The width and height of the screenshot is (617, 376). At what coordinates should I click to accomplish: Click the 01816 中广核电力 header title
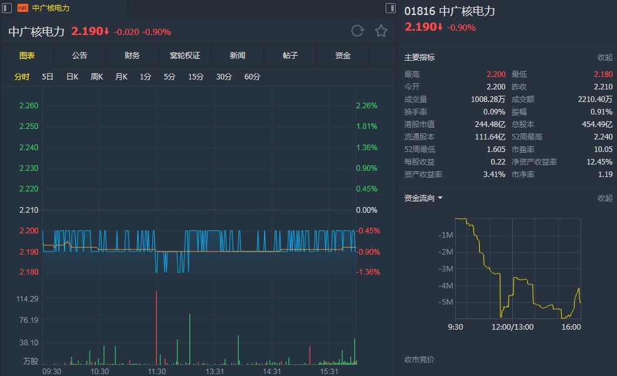pos(450,11)
